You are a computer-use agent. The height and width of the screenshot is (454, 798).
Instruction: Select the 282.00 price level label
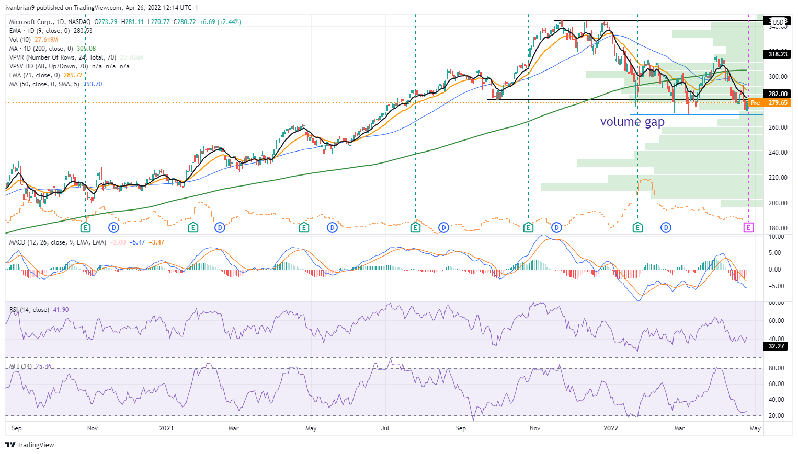click(x=778, y=94)
